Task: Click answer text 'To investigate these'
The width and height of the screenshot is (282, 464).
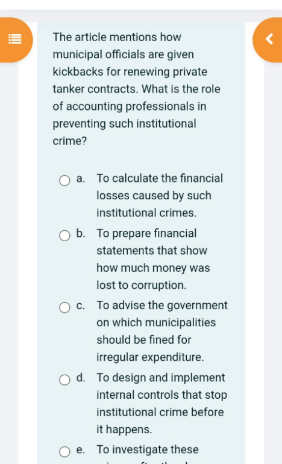Action: point(148,449)
